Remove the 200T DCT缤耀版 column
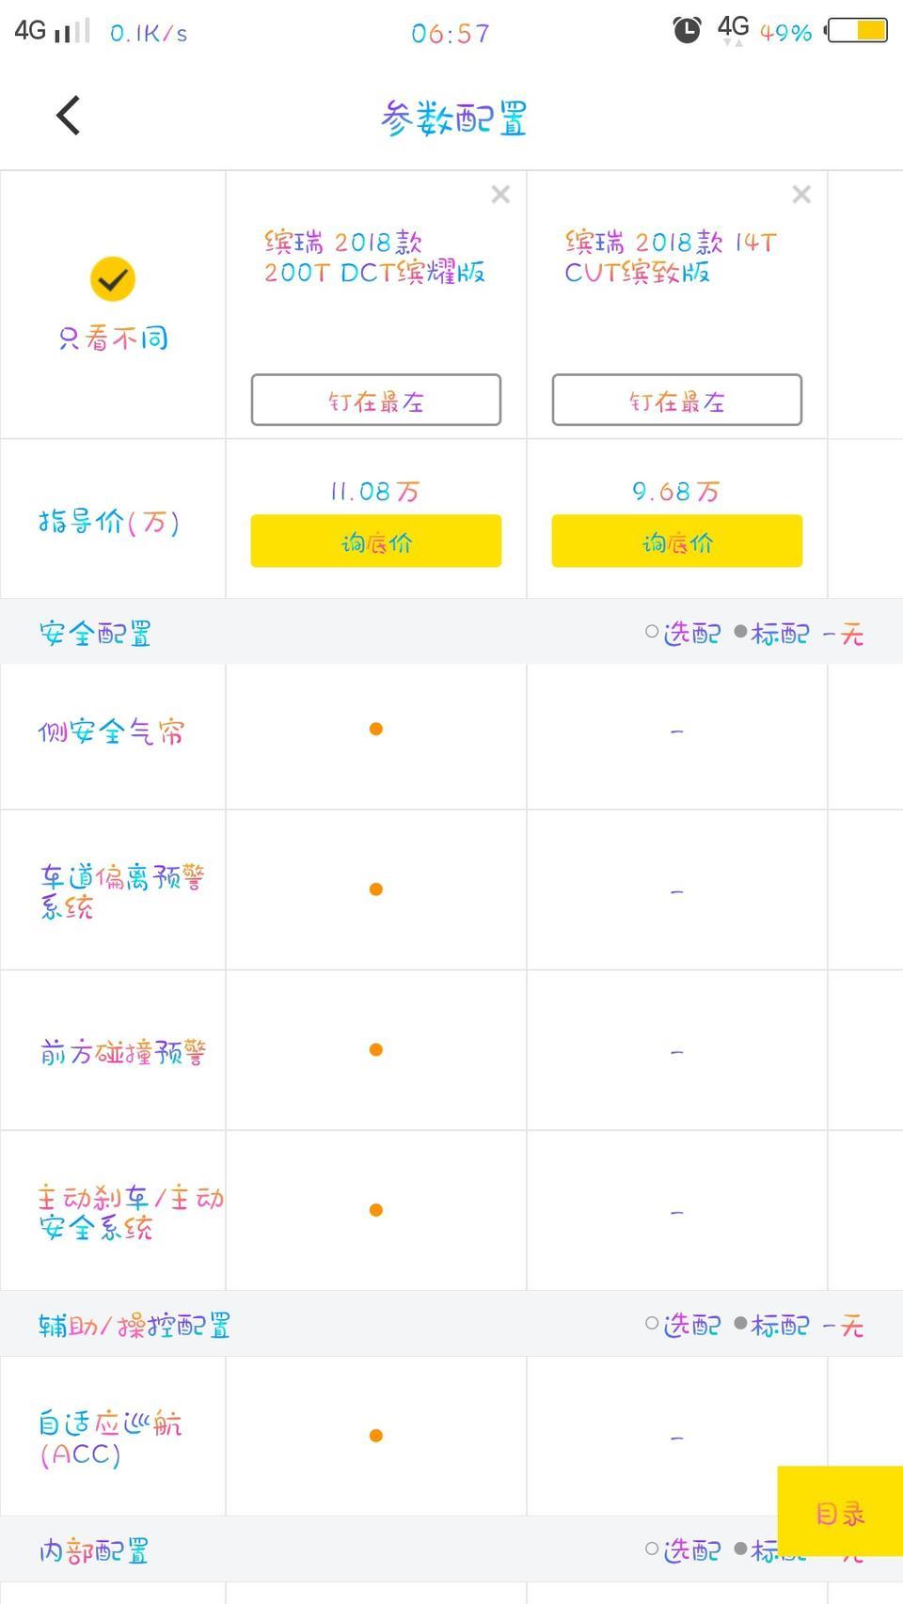 [x=500, y=195]
